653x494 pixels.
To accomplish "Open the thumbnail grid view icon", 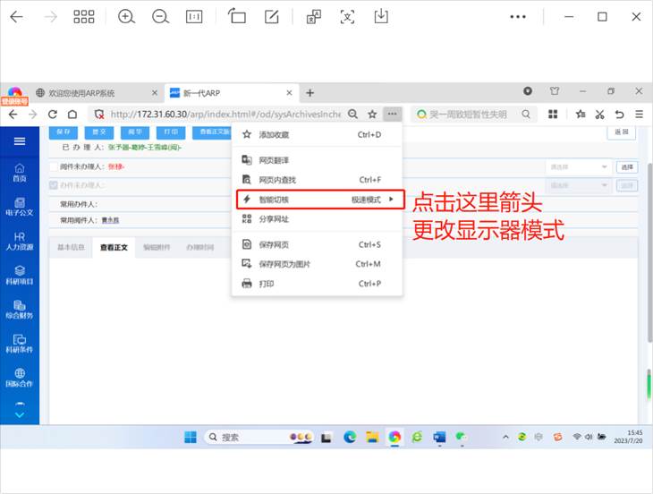I will [84, 16].
